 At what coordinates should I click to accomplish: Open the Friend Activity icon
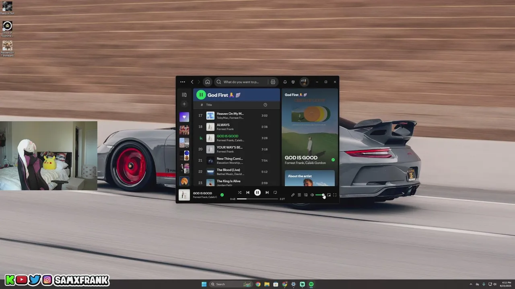293,82
